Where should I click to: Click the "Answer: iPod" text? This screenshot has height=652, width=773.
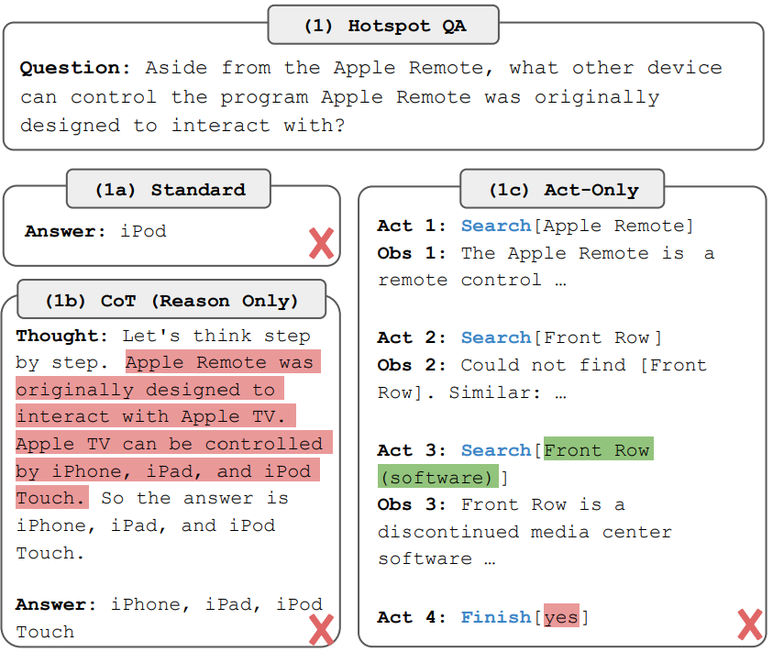point(95,231)
